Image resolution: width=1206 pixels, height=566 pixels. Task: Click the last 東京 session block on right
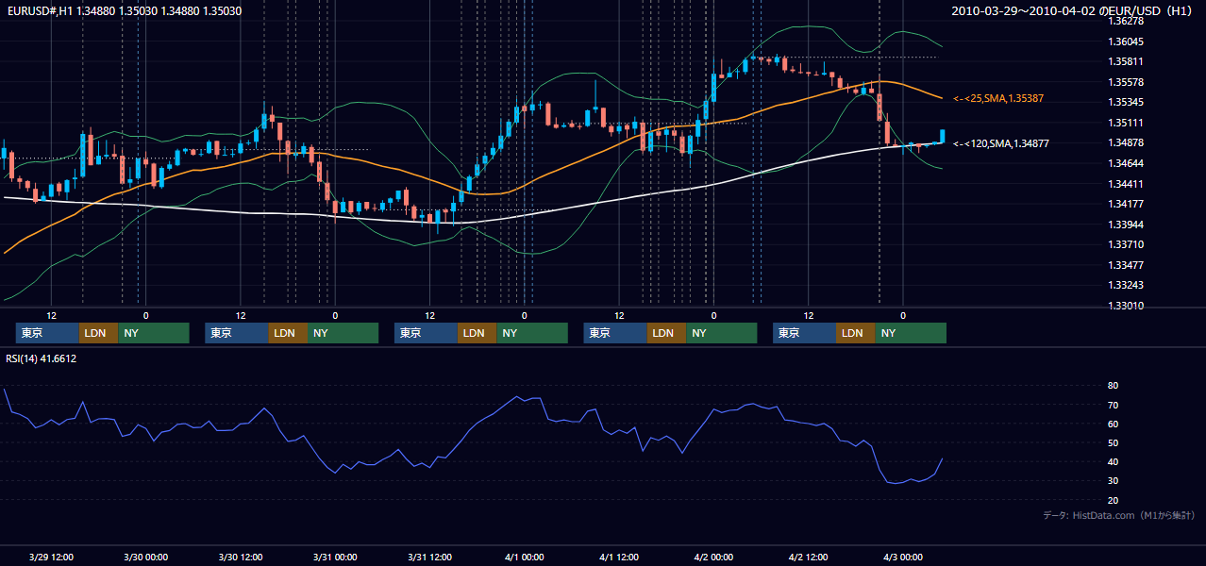click(804, 333)
